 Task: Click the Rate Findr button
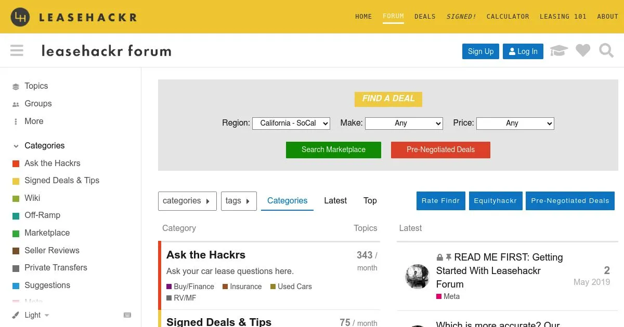[x=440, y=201]
